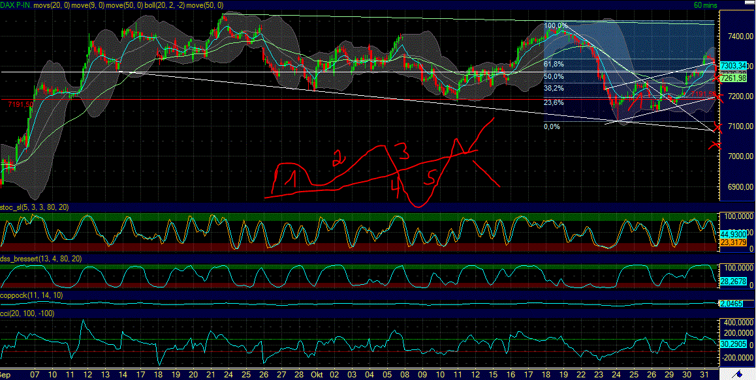The height and width of the screenshot is (380, 756).
Task: Toggle the highlighted 7303,34 price marker
Action: coord(734,65)
